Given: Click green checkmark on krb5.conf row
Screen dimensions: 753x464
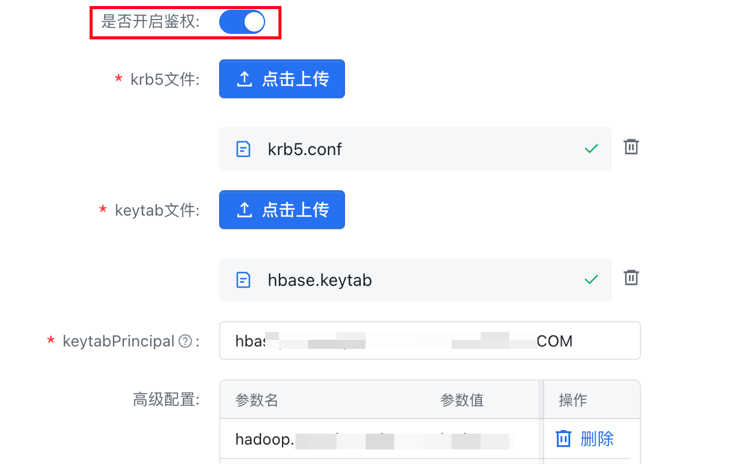Looking at the screenshot, I should point(591,148).
